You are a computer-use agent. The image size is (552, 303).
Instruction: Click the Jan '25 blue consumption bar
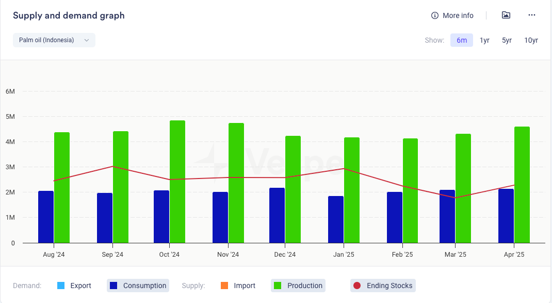[336, 220]
